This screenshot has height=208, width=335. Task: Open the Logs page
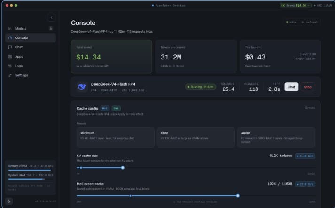click(x=31, y=66)
